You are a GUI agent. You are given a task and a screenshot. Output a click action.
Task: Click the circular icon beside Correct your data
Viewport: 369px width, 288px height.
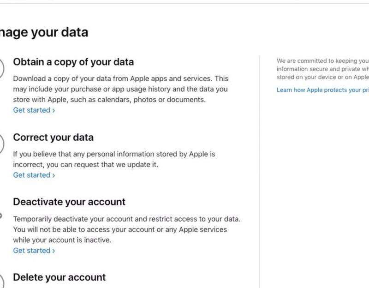1,144
